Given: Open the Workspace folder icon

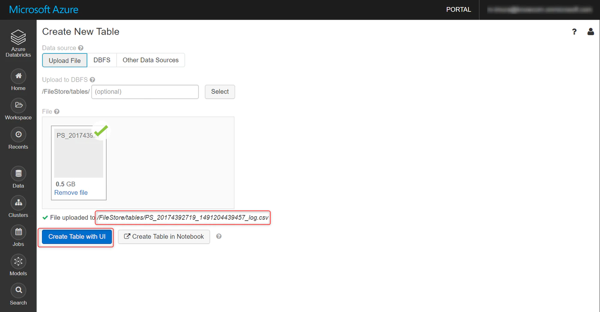Looking at the screenshot, I should tap(18, 105).
